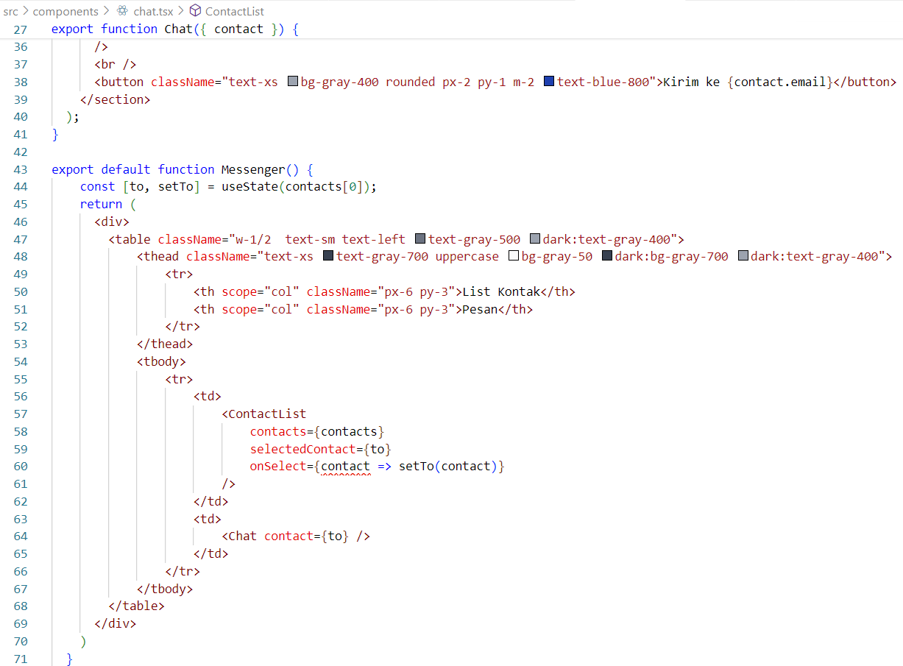Image resolution: width=903 pixels, height=666 pixels.
Task: Click the ContactList component tag on line 57
Action: 267,414
